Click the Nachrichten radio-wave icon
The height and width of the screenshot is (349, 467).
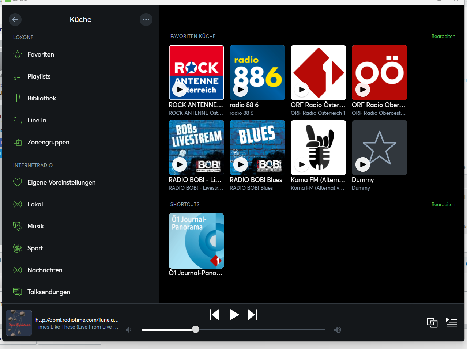(x=18, y=270)
